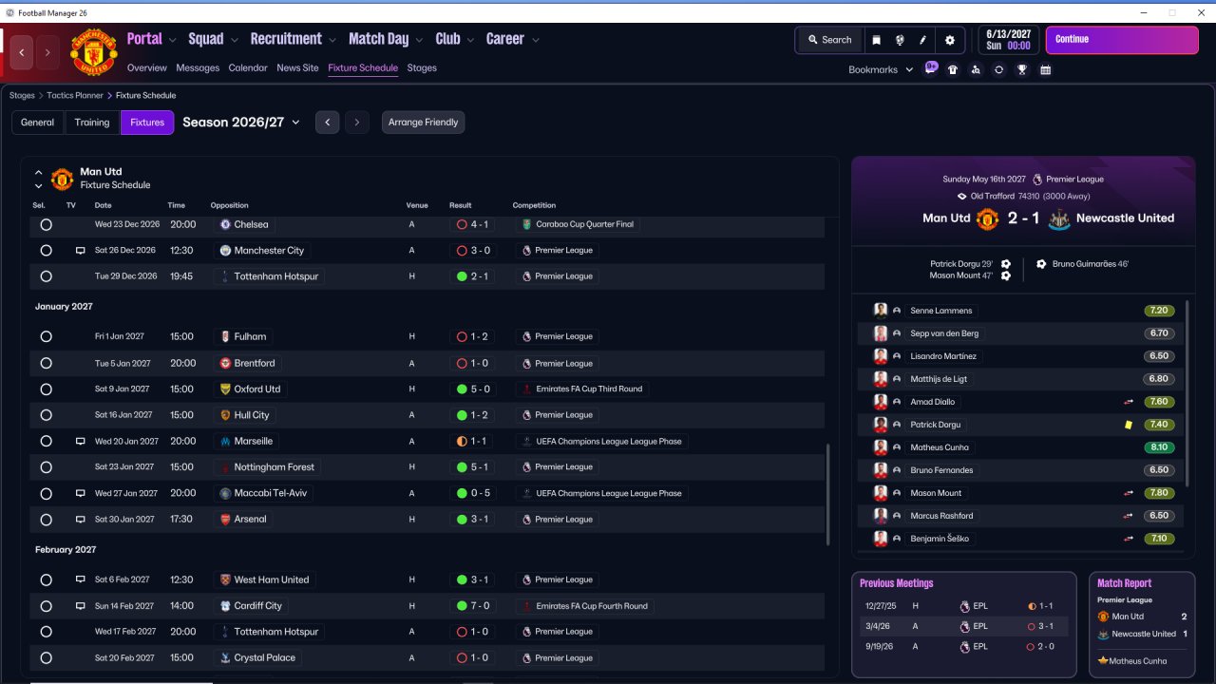
Task: Click the Continue button
Action: [1122, 40]
